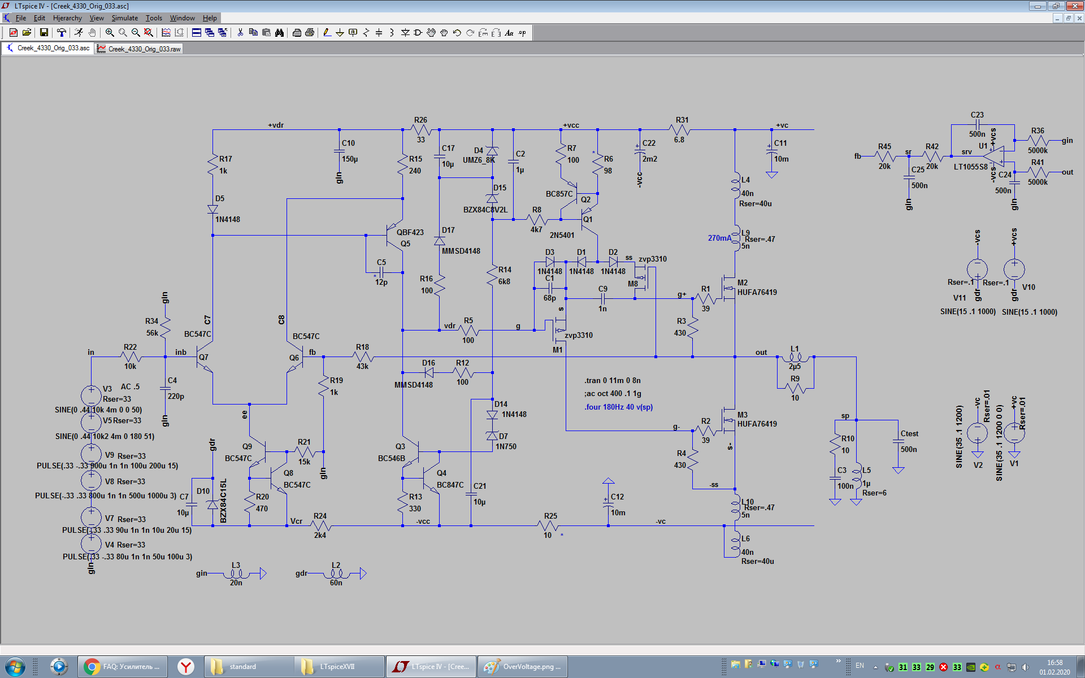This screenshot has height=678, width=1085.
Task: Click the EN language indicator
Action: coord(860,666)
